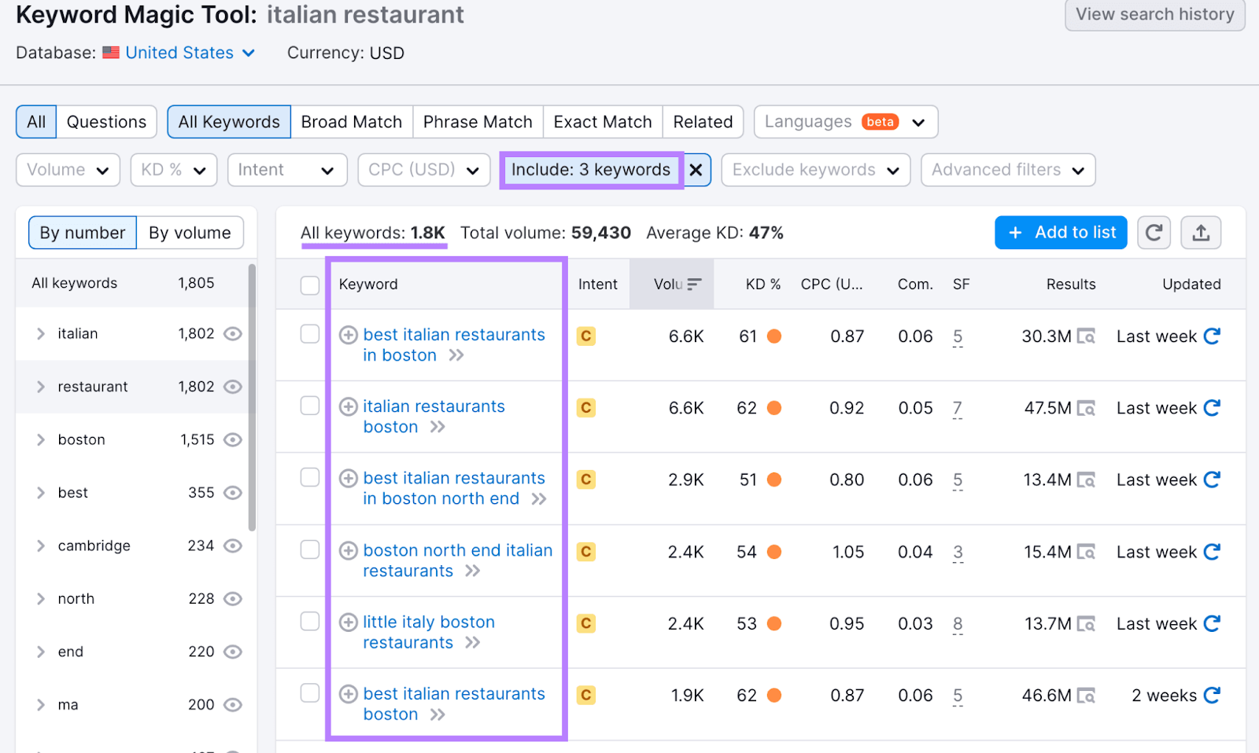1259x753 pixels.
Task: Switch to the Questions tab
Action: tap(106, 121)
